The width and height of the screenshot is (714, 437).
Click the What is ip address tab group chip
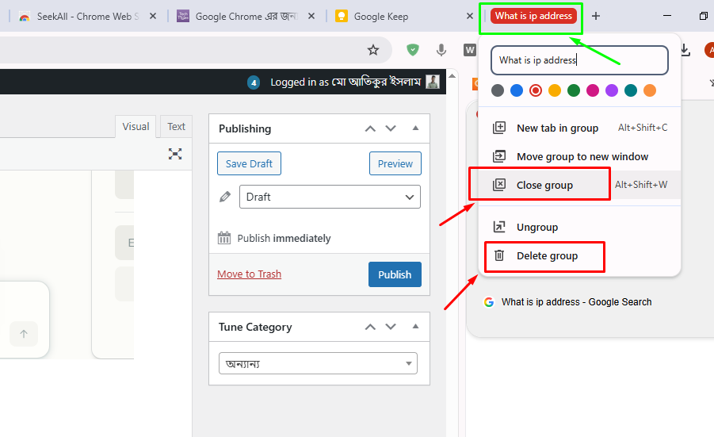point(533,16)
